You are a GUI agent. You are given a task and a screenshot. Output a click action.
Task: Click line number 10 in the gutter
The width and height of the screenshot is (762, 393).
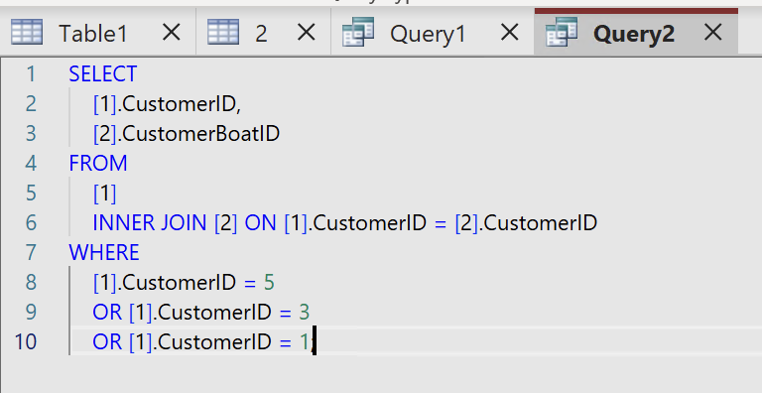(26, 342)
